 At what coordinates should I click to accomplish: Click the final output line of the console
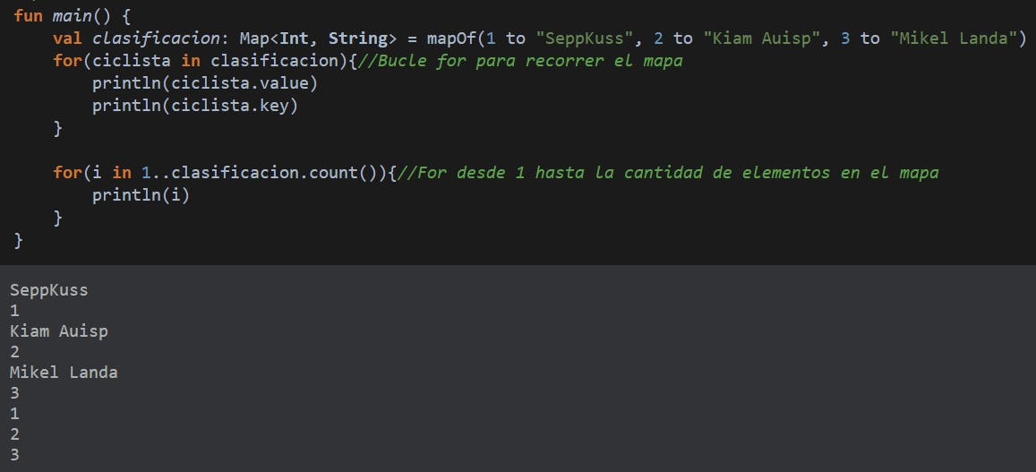14,455
